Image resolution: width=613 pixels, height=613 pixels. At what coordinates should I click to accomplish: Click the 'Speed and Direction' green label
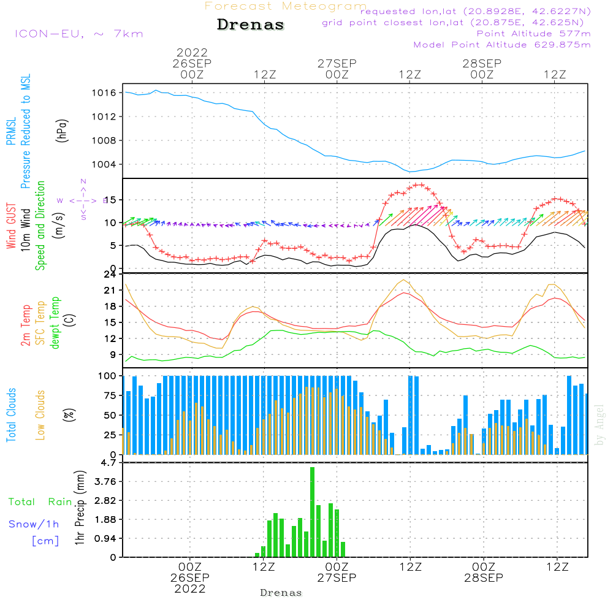coord(40,226)
